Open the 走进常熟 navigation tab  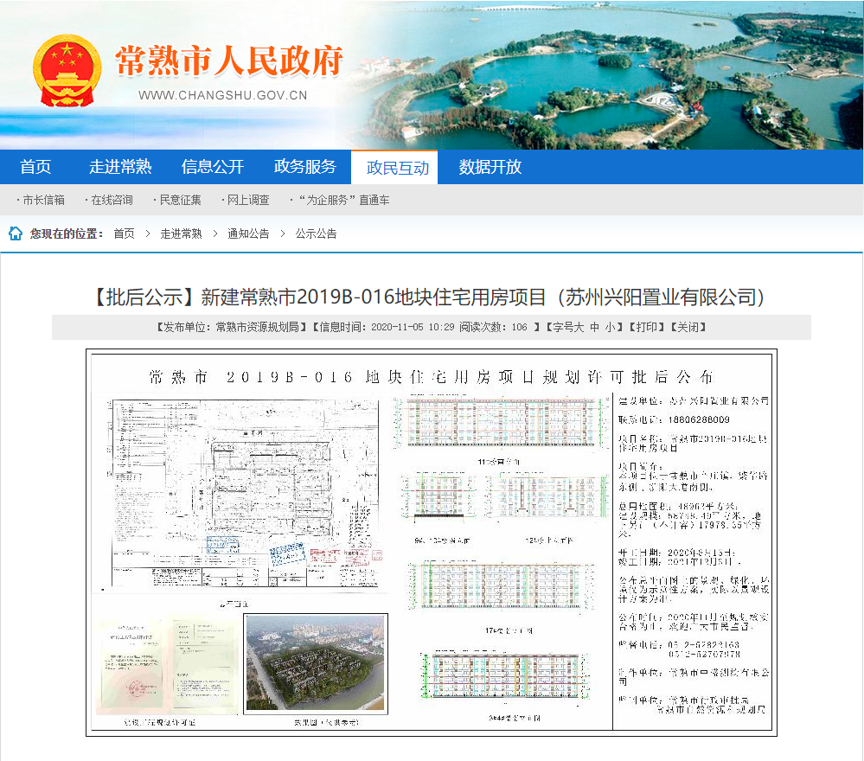coord(120,166)
